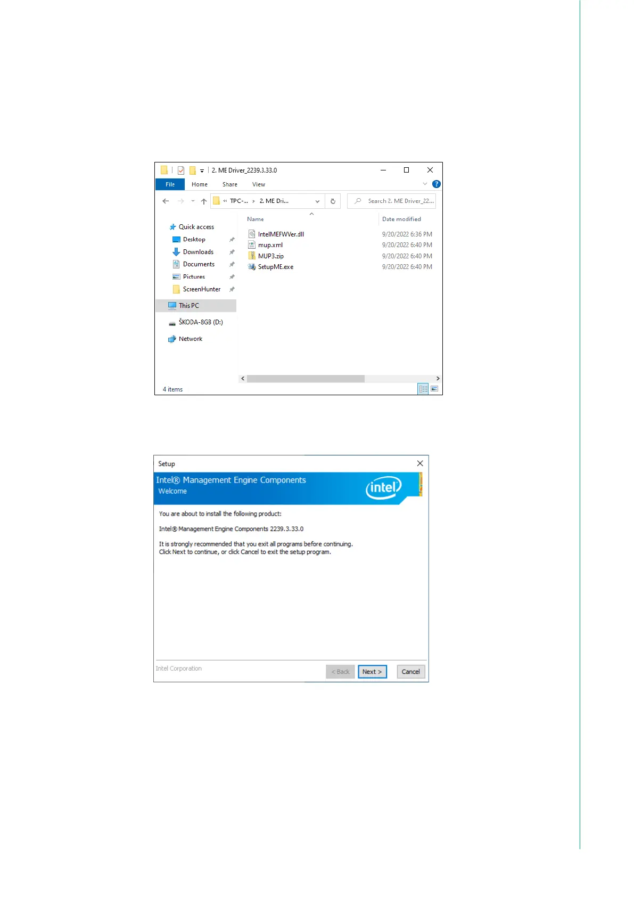Minimize the ME Driver explorer window
This screenshot has height=897, width=634.
pyautogui.click(x=383, y=170)
